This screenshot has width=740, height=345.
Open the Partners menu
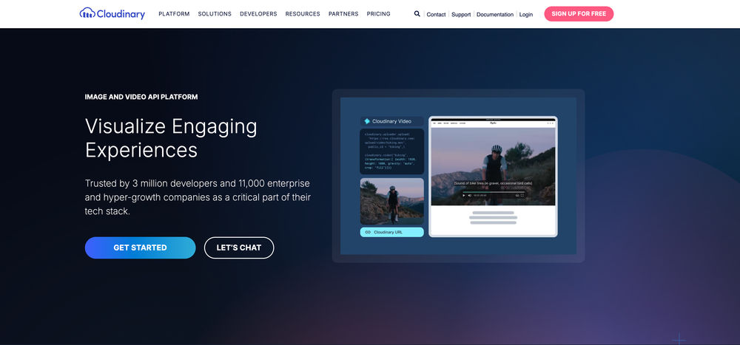(343, 14)
